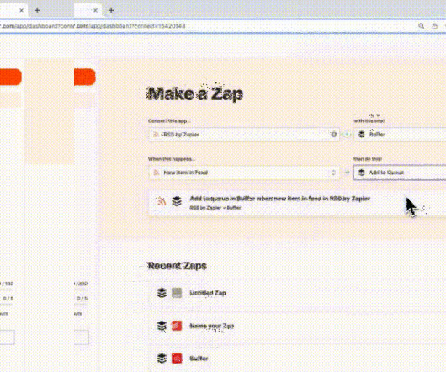Click the red app icon in the Name your Zap row

tap(177, 326)
